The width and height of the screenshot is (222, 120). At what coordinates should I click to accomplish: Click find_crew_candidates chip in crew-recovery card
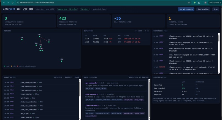[x=103, y=100]
